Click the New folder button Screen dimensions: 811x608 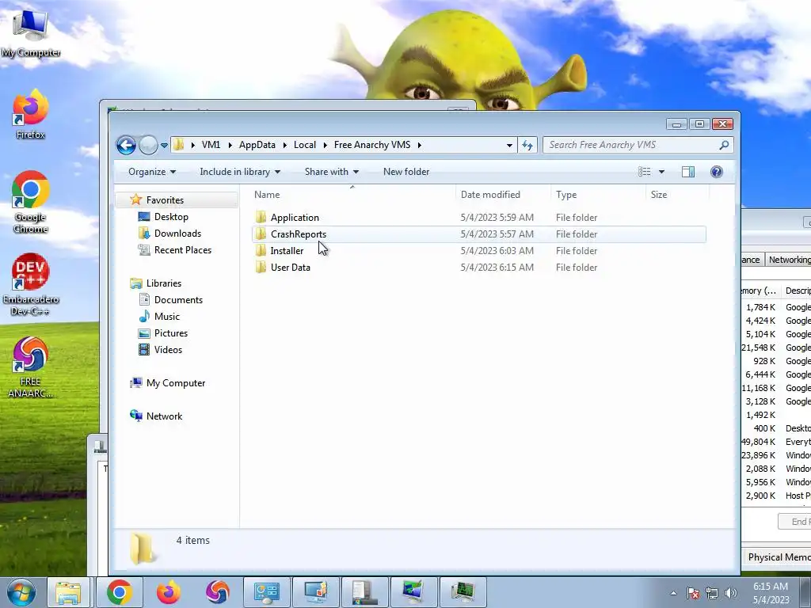click(406, 172)
